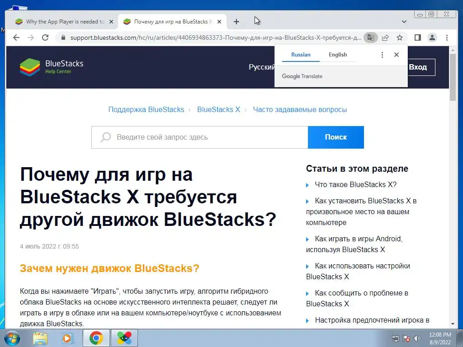Click the Action Center flag tray icon

point(406,338)
